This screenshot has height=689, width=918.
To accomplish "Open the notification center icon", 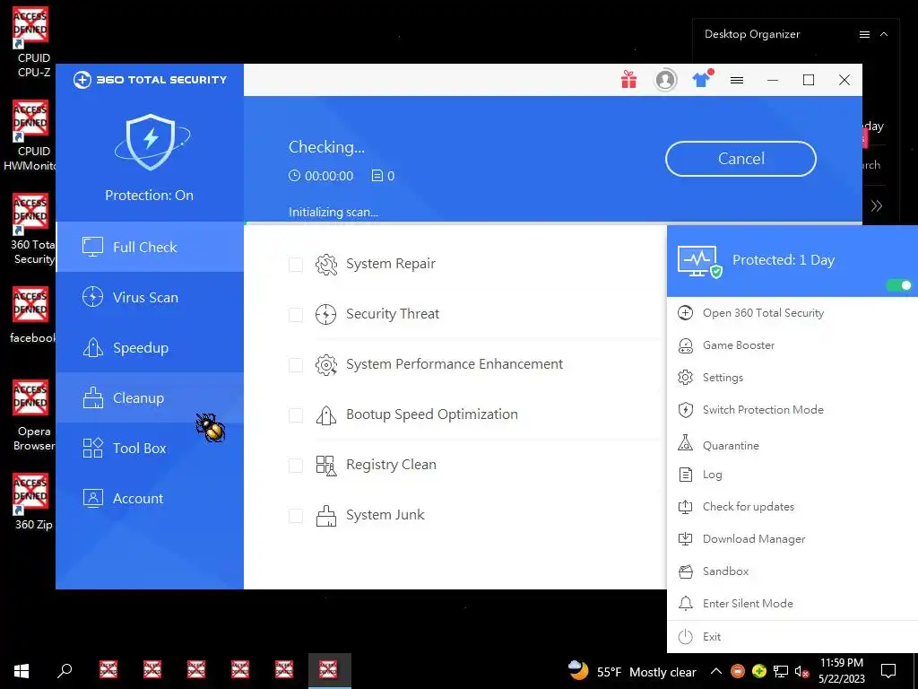I will [x=888, y=671].
